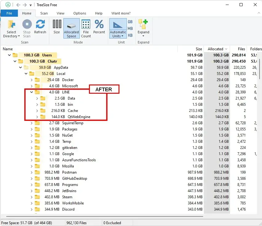Click the horizontal scrollbar at bottom

click(x=105, y=216)
